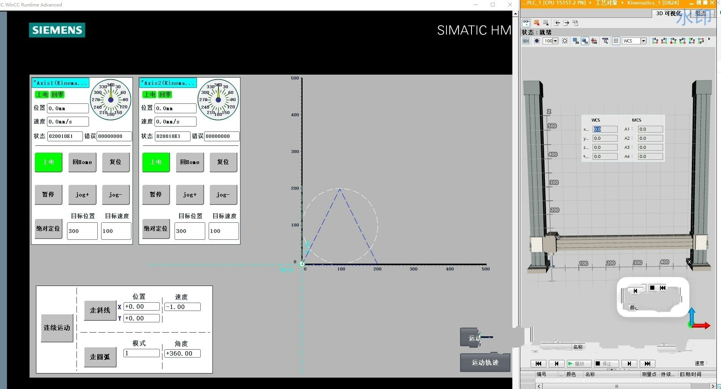The height and width of the screenshot is (389, 721).
Task: Switch to the 3D 可视化 tab
Action: pyautogui.click(x=669, y=13)
